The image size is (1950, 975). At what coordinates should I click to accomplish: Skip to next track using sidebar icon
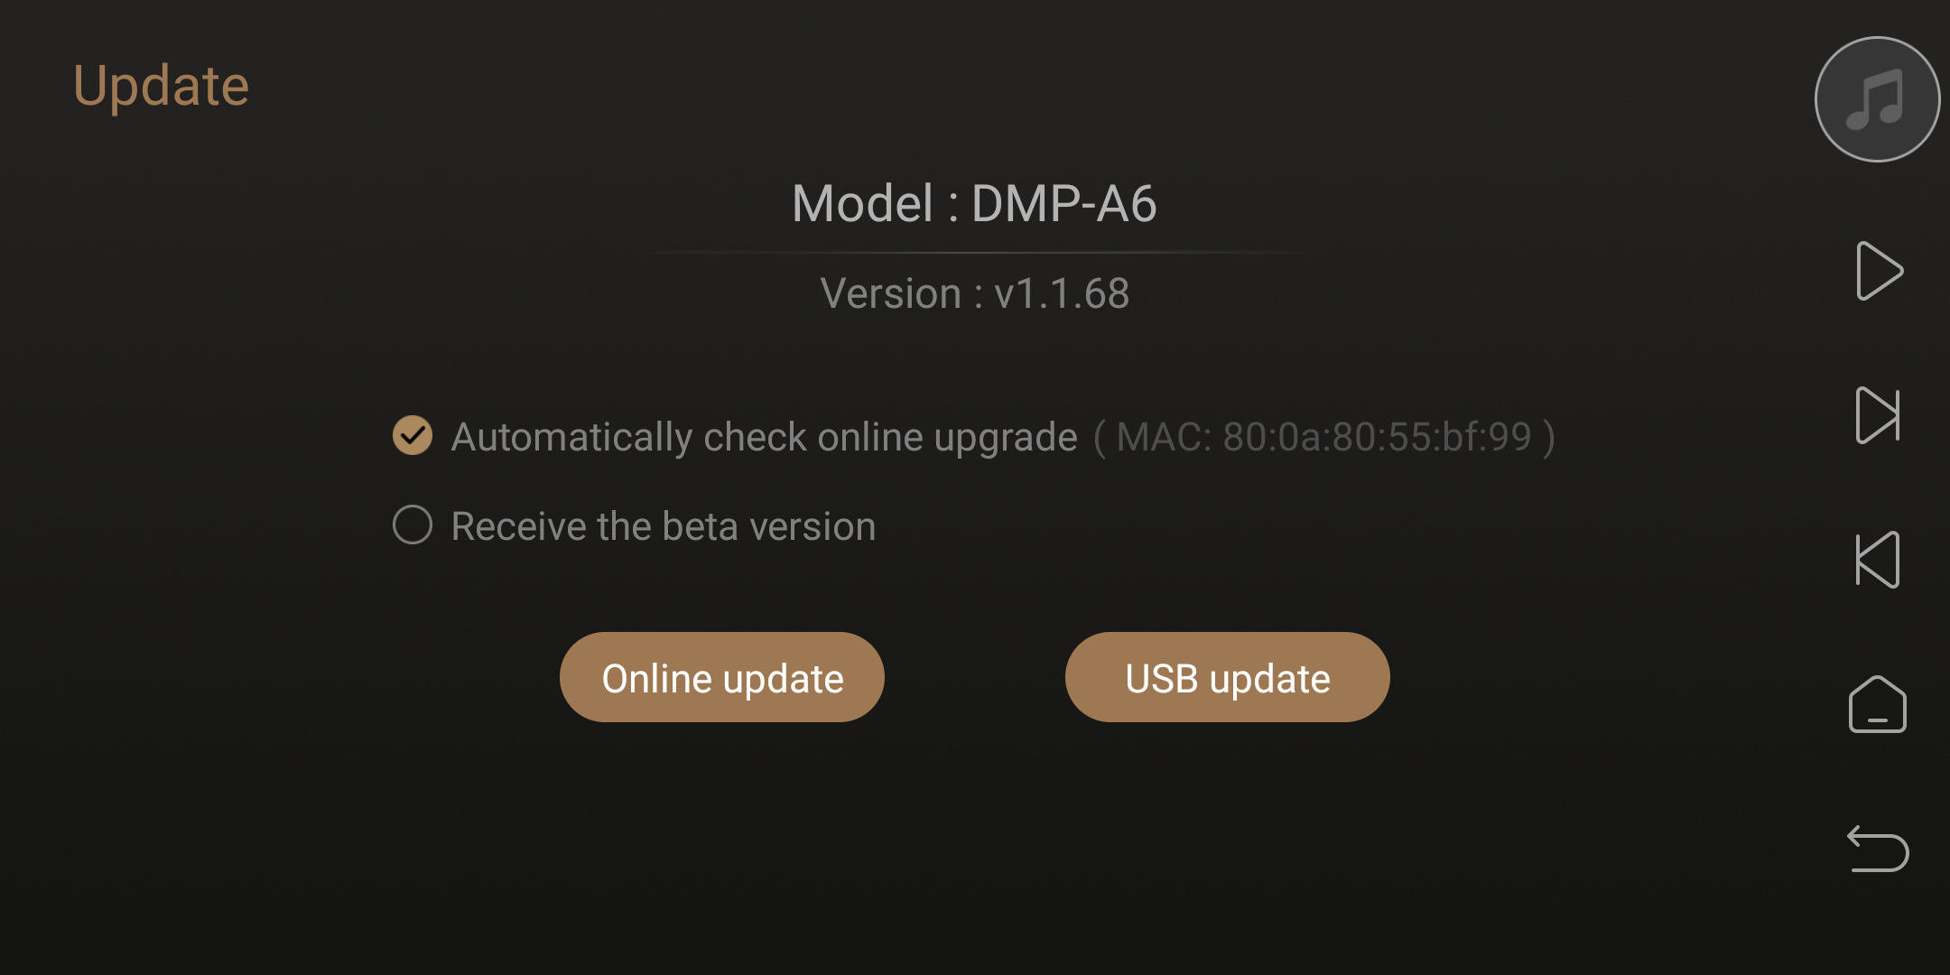click(1878, 415)
